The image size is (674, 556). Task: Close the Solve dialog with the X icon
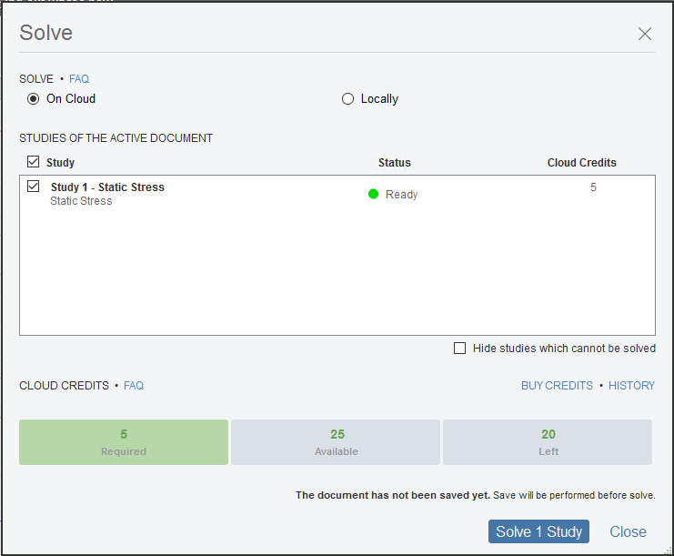pos(645,34)
